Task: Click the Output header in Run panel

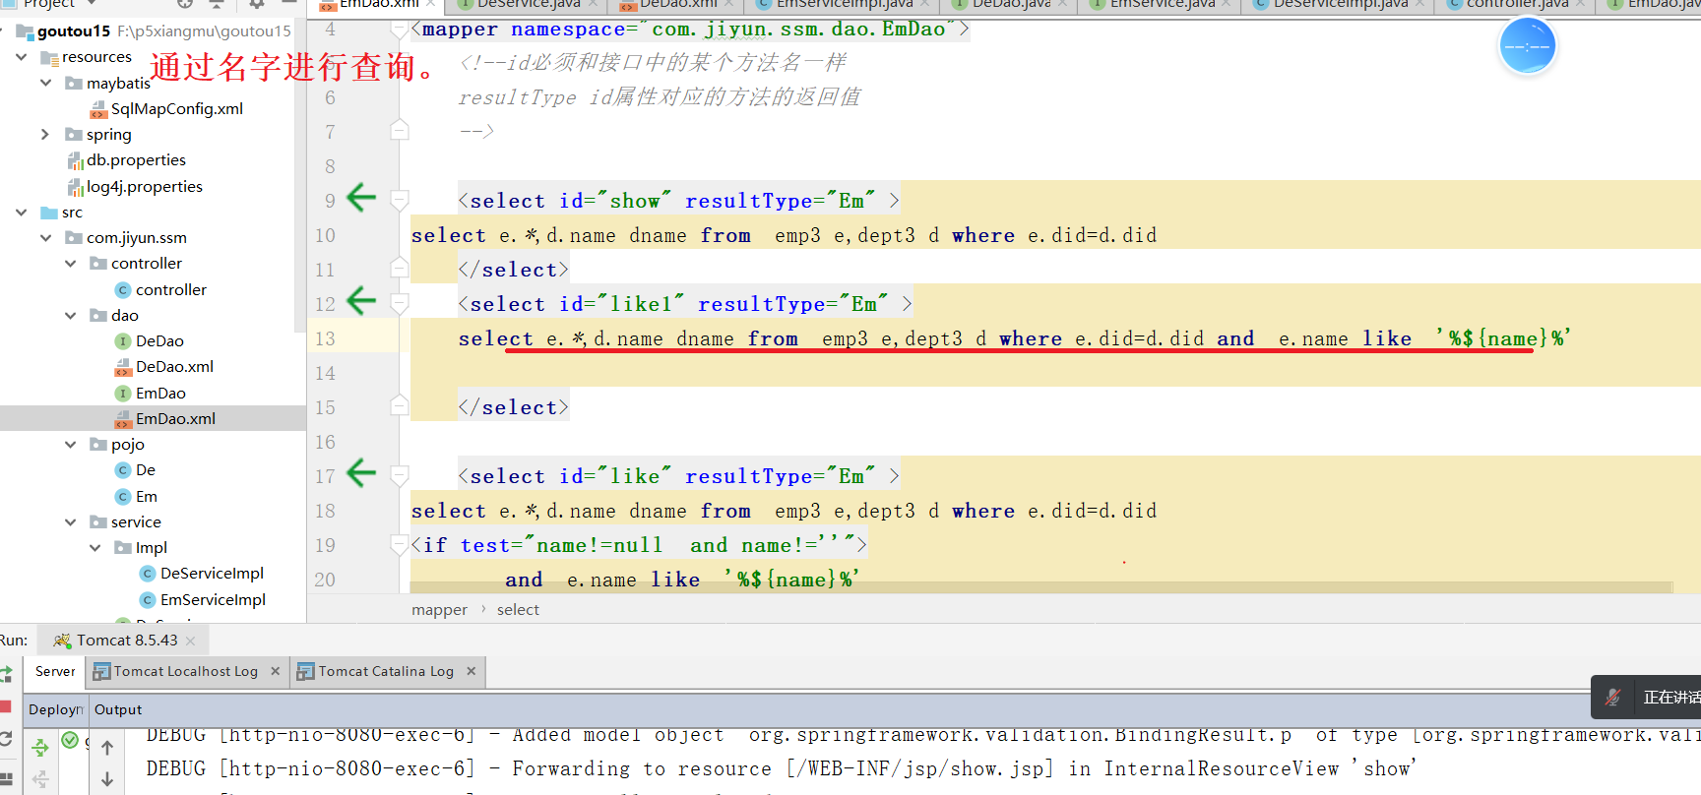Action: pyautogui.click(x=118, y=709)
